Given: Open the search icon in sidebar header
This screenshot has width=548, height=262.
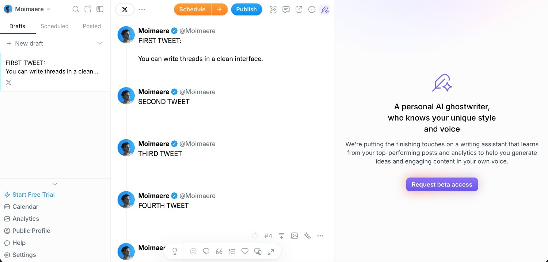Looking at the screenshot, I should [x=76, y=9].
